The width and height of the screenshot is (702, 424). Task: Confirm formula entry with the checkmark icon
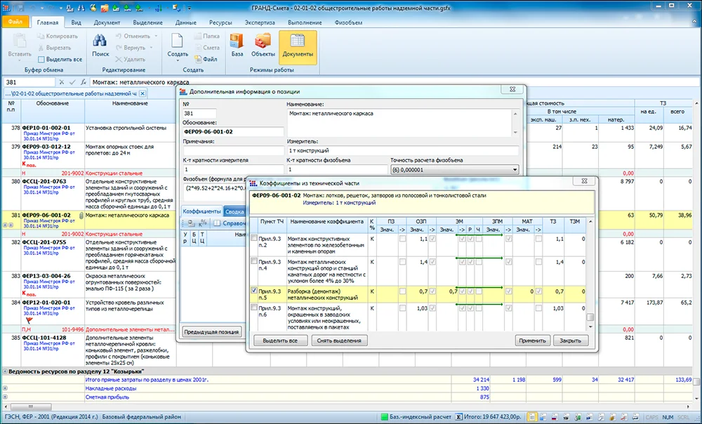coord(72,82)
